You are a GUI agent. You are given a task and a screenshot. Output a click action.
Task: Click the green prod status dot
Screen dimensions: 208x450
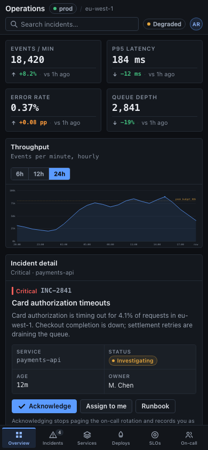coord(55,9)
